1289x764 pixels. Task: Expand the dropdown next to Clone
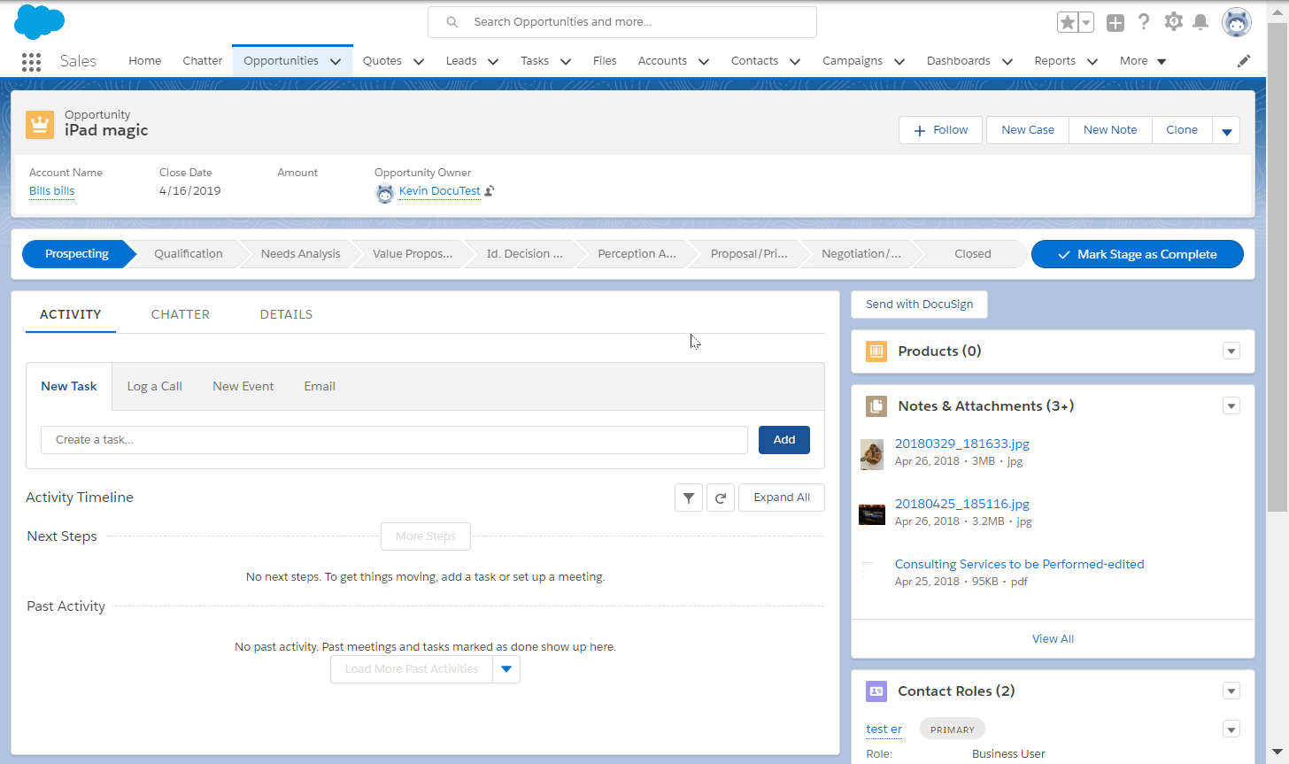[x=1227, y=129]
